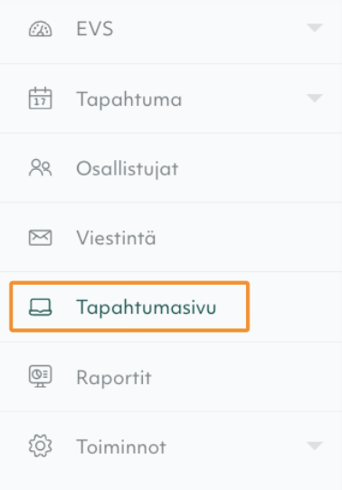The width and height of the screenshot is (342, 490).
Task: Open the Viestintä section
Action: 171,238
